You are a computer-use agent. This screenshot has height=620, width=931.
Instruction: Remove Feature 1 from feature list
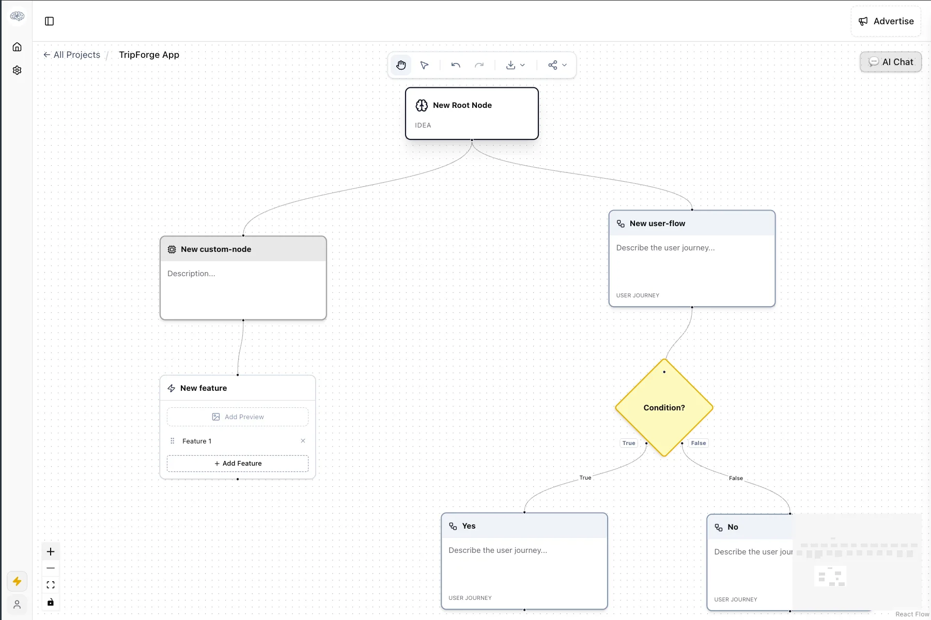tap(303, 441)
